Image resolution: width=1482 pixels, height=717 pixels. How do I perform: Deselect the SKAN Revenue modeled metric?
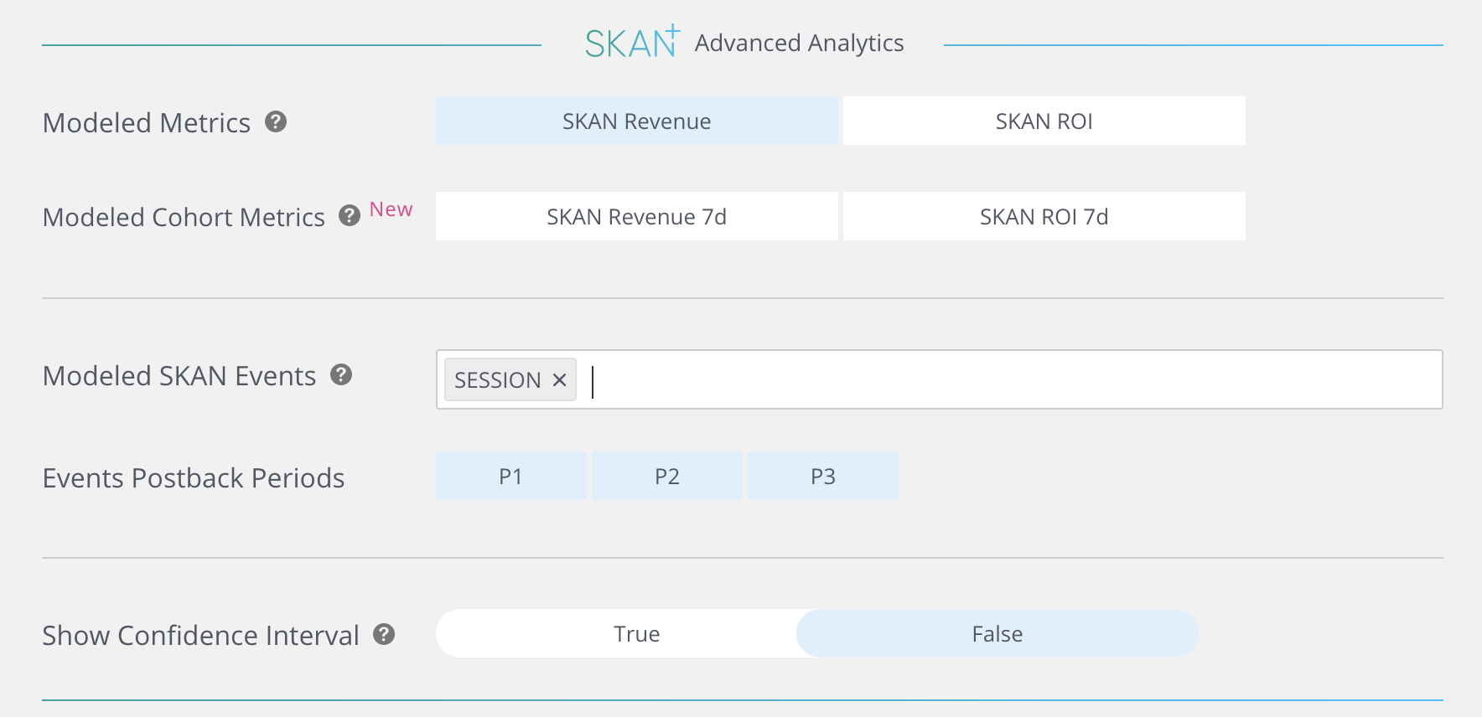pyautogui.click(x=636, y=121)
